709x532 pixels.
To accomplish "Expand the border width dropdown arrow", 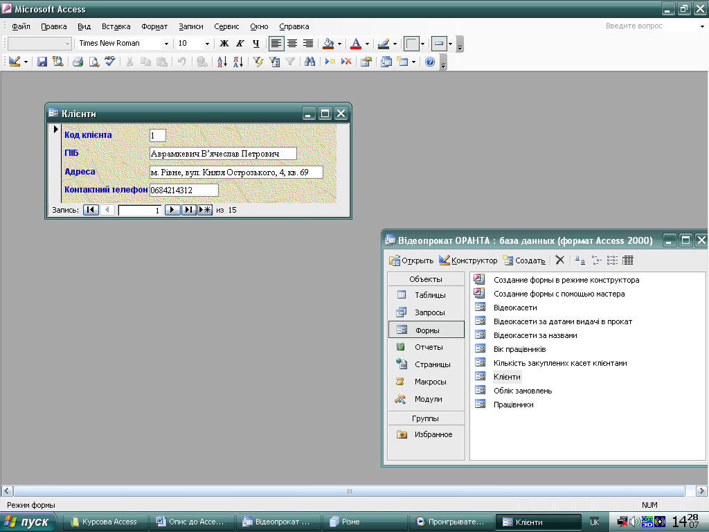I will pos(422,44).
